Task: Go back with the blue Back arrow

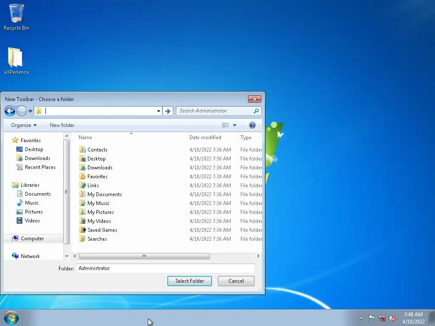Action: [x=10, y=111]
